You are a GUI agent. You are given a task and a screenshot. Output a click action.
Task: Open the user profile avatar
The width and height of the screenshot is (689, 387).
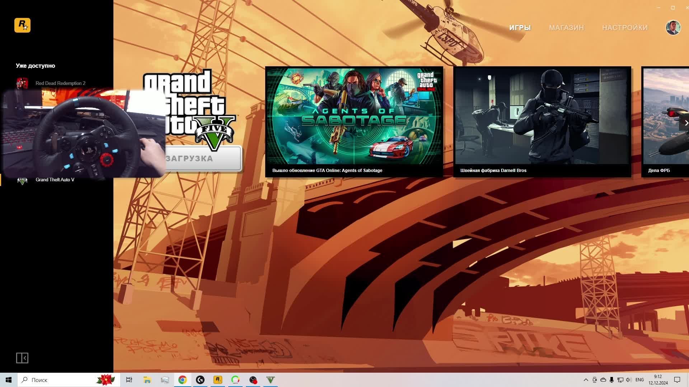click(x=673, y=28)
